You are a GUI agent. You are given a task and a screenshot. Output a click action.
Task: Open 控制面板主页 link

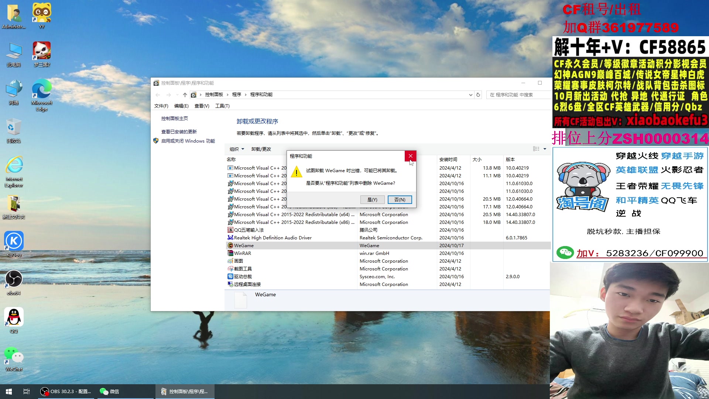point(175,119)
